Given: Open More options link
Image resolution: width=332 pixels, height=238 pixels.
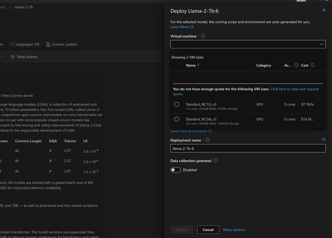Looking at the screenshot, I should [234, 230].
